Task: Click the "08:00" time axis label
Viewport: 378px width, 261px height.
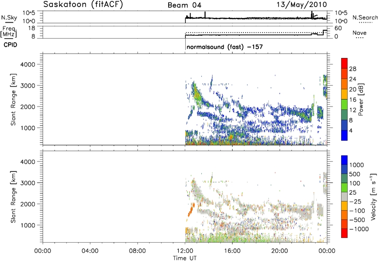Action: pyautogui.click(x=137, y=251)
